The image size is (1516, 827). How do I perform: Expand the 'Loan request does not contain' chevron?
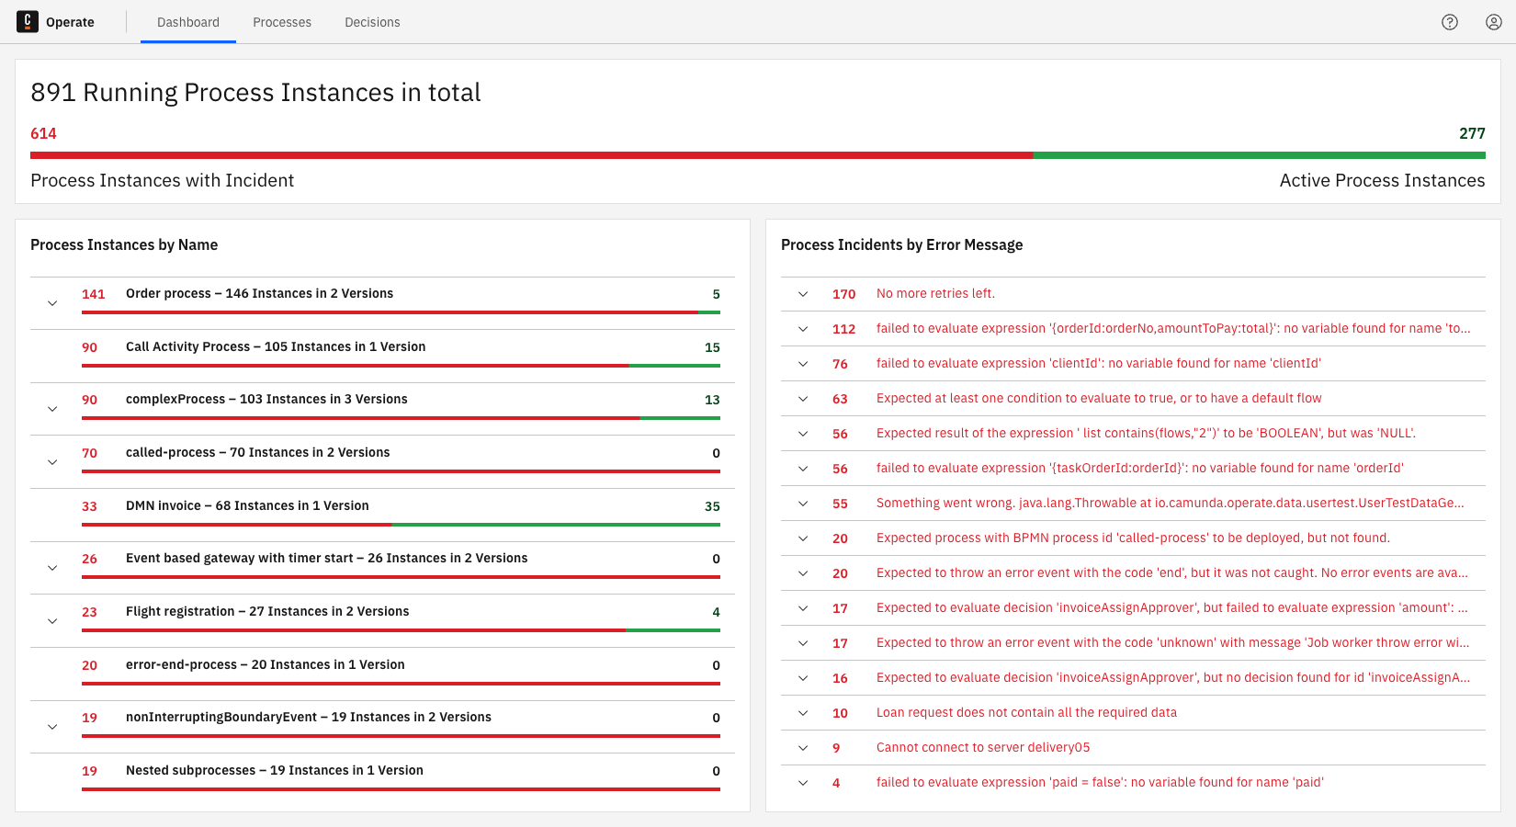(x=803, y=713)
